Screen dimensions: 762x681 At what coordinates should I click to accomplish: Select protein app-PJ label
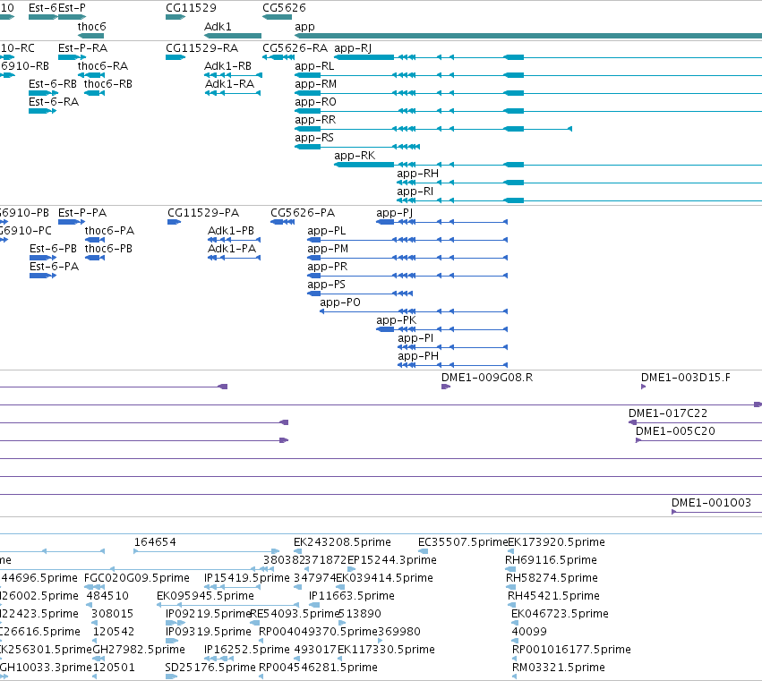395,213
